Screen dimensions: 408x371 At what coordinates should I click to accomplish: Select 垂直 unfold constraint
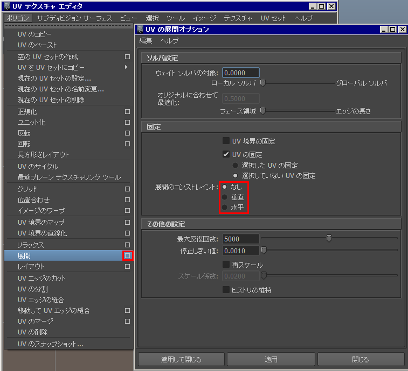pyautogui.click(x=225, y=197)
